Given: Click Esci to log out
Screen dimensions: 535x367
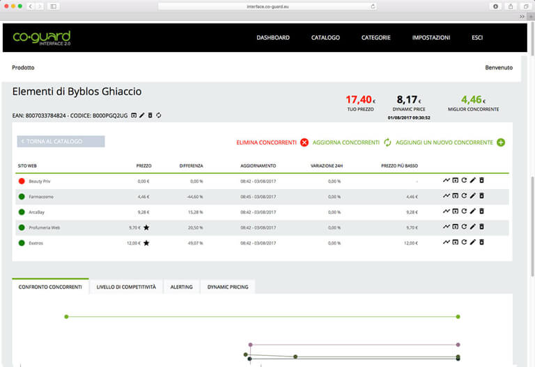Looking at the screenshot, I should [476, 38].
